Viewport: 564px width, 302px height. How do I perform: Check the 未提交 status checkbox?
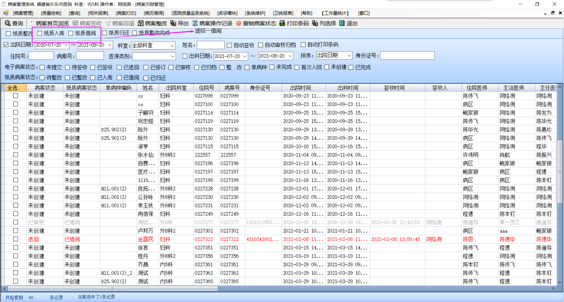42,67
